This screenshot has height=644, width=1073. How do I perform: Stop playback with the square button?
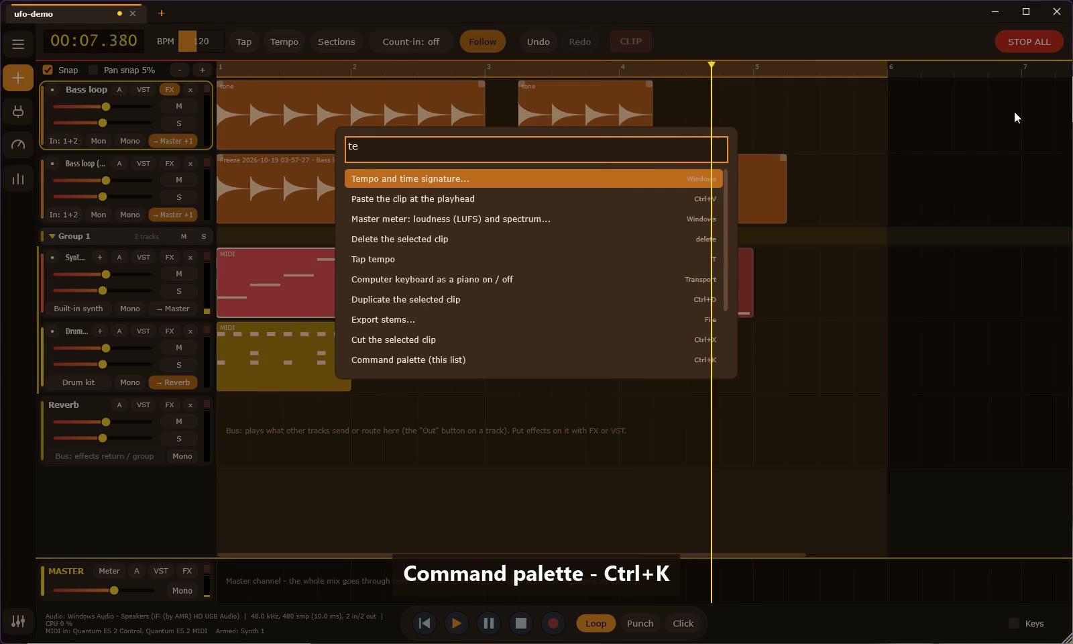[521, 623]
